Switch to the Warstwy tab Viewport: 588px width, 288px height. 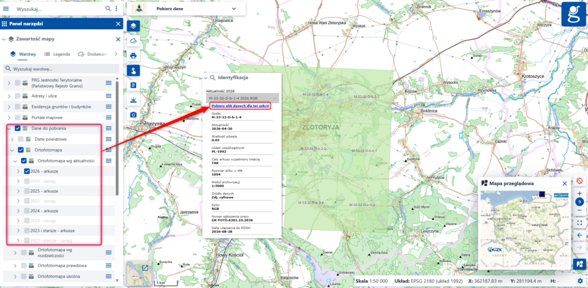tap(23, 54)
